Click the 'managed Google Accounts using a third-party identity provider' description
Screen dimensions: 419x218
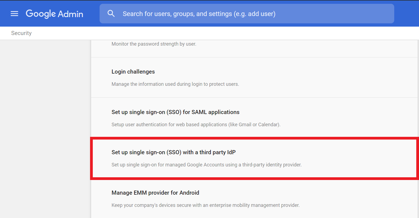[x=207, y=165]
